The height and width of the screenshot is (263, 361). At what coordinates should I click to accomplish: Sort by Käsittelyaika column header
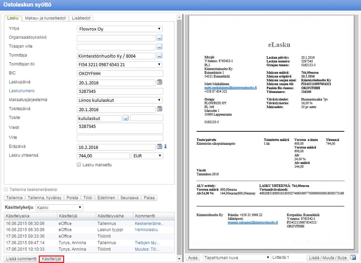[30, 216]
